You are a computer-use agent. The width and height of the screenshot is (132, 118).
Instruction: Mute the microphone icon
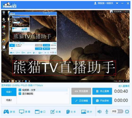(x=107, y=112)
